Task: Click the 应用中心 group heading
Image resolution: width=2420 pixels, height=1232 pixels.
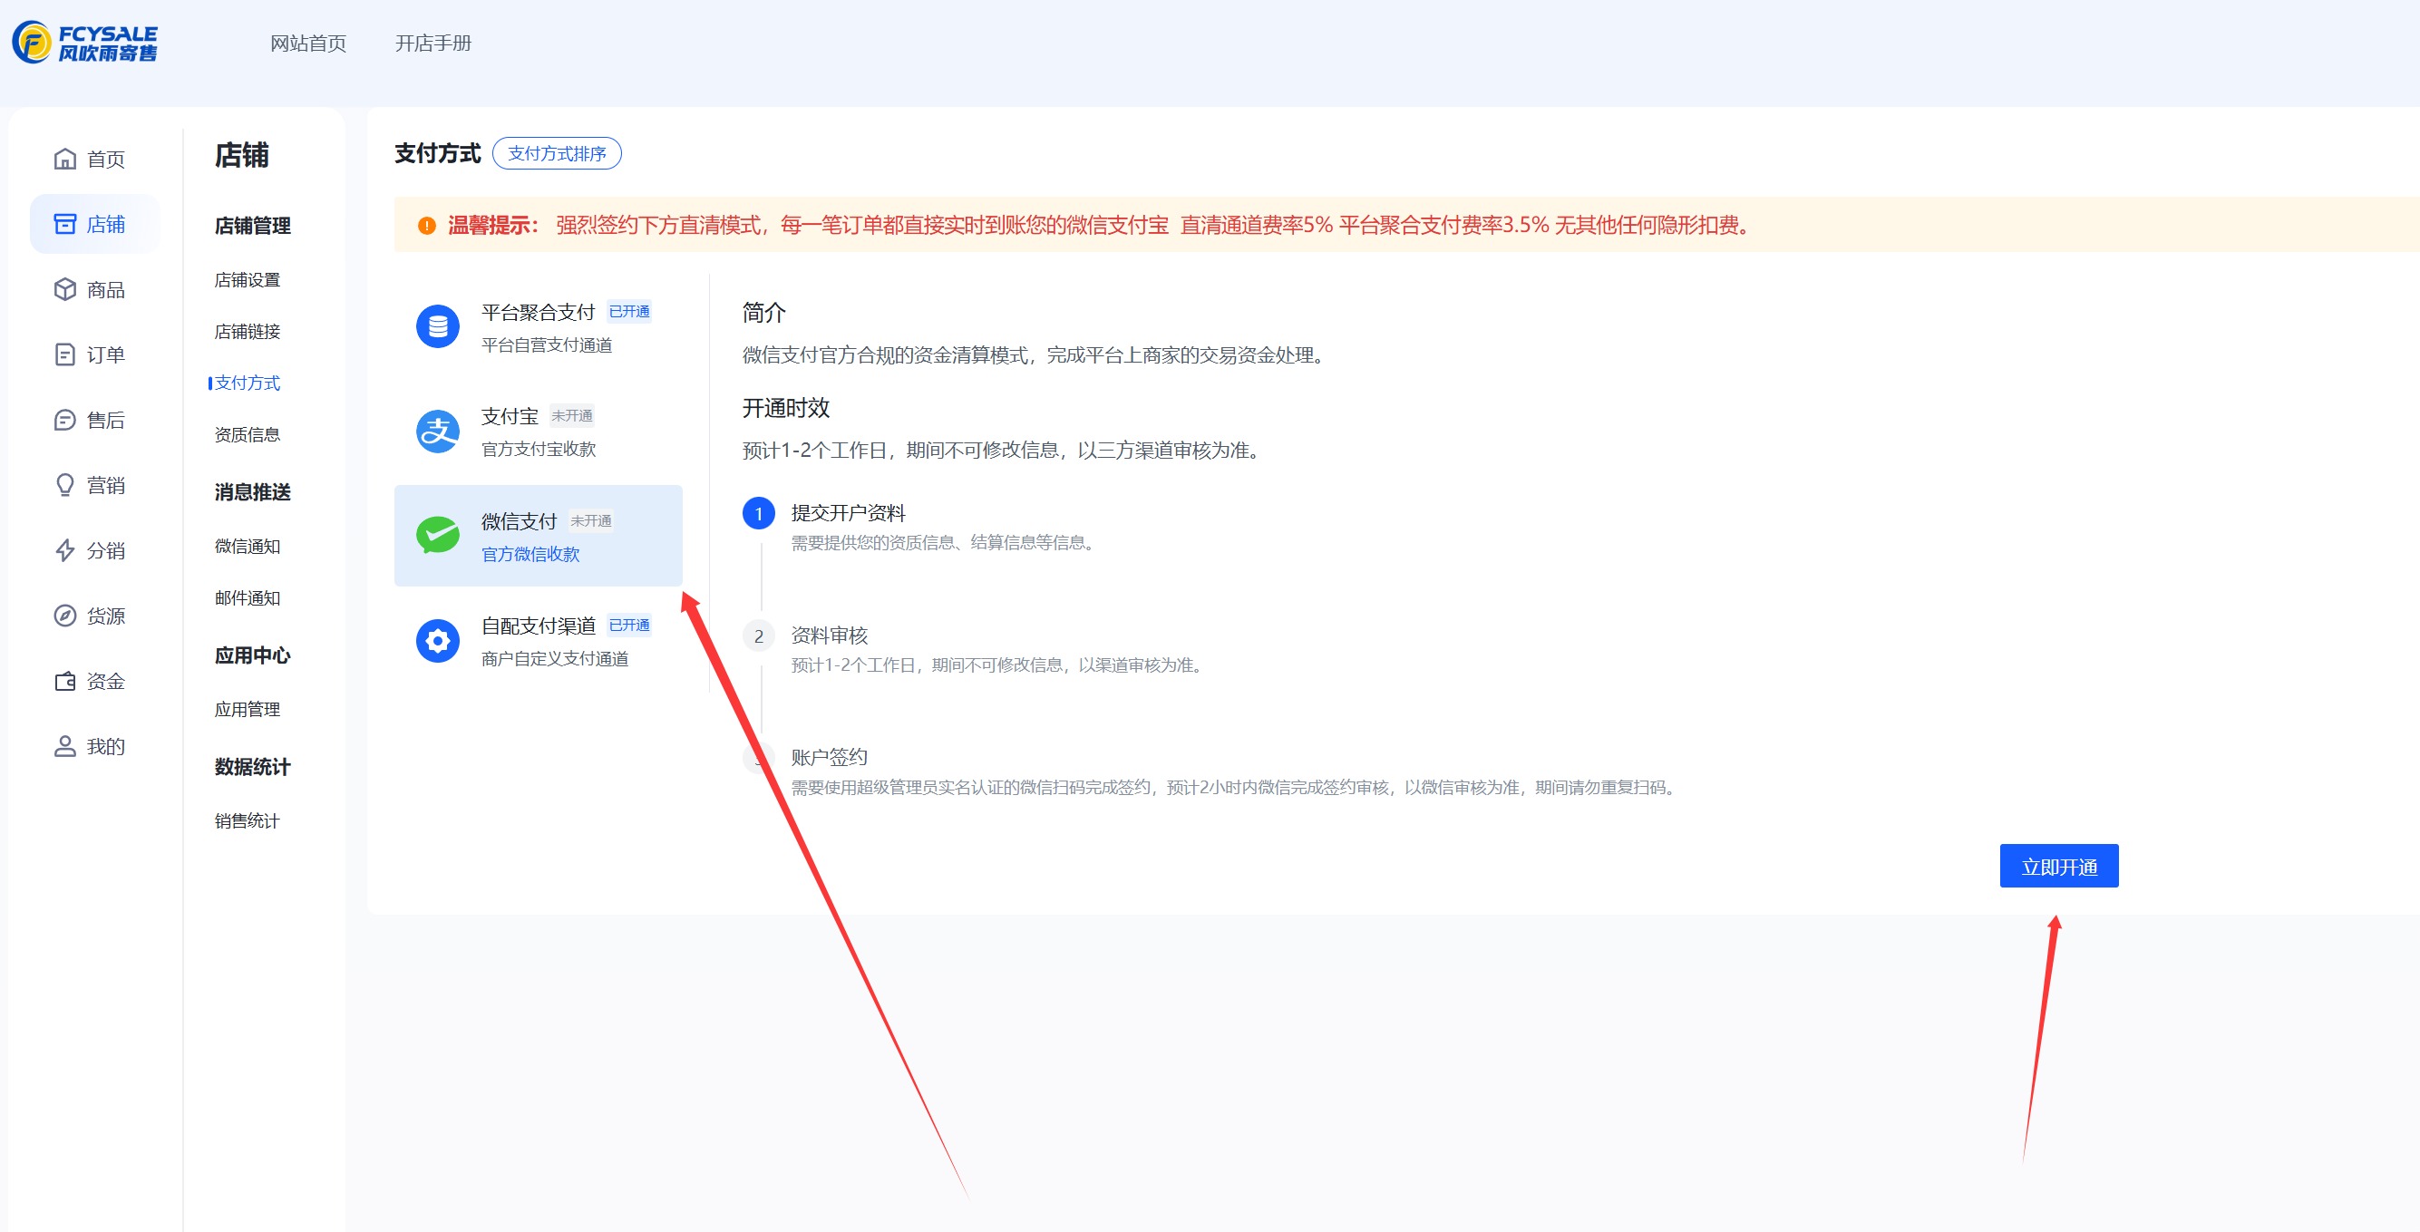Action: click(253, 655)
